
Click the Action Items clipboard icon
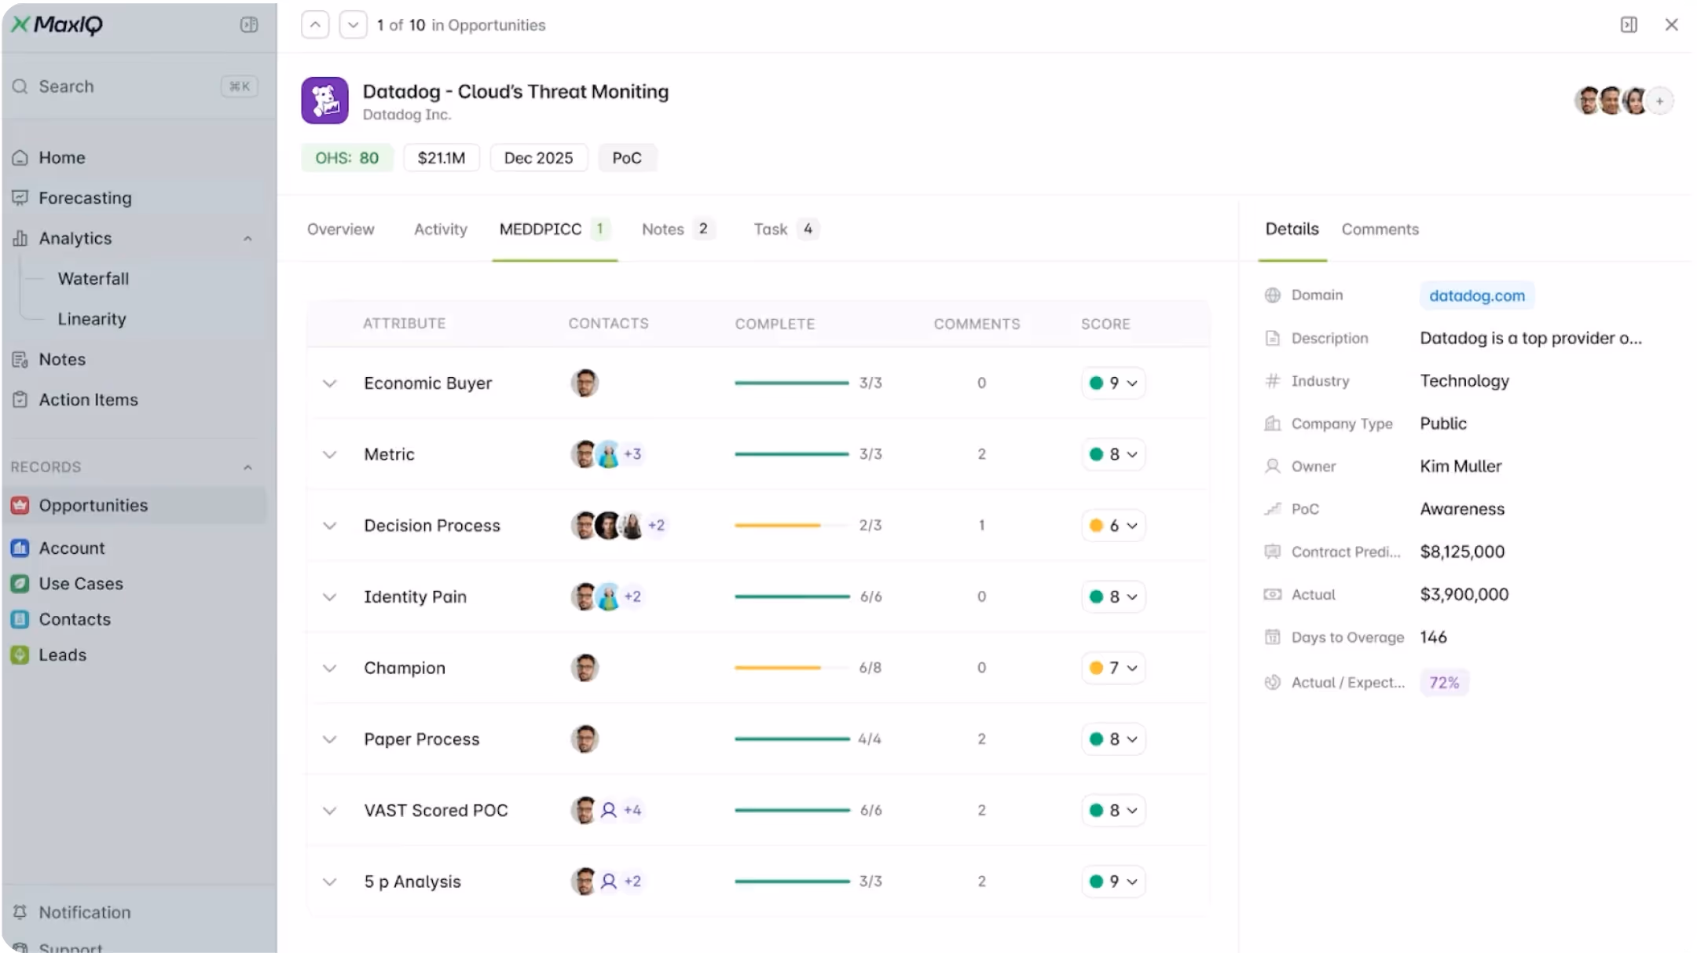[20, 400]
